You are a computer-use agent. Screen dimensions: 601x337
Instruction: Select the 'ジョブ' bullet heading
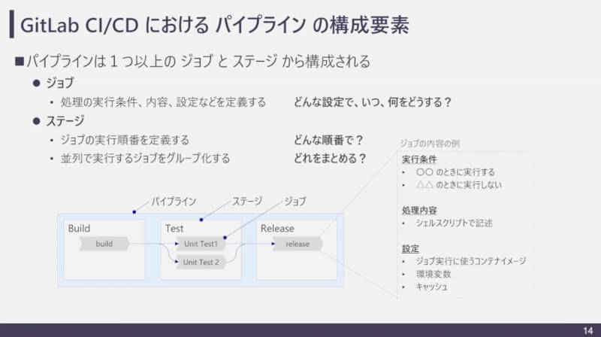(60, 83)
